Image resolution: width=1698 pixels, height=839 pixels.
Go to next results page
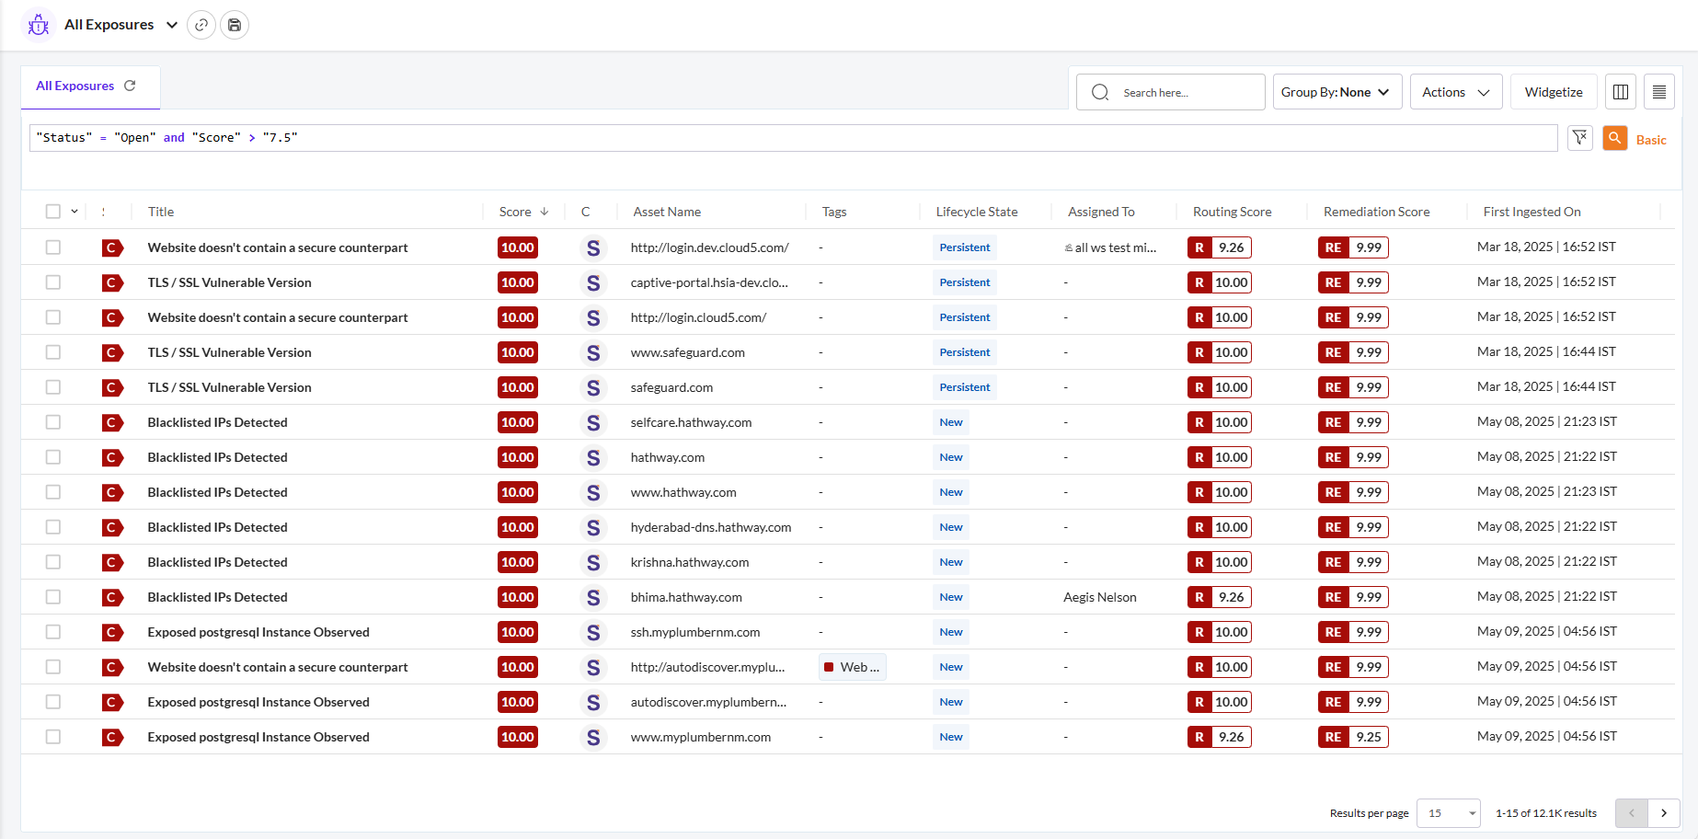point(1664,813)
